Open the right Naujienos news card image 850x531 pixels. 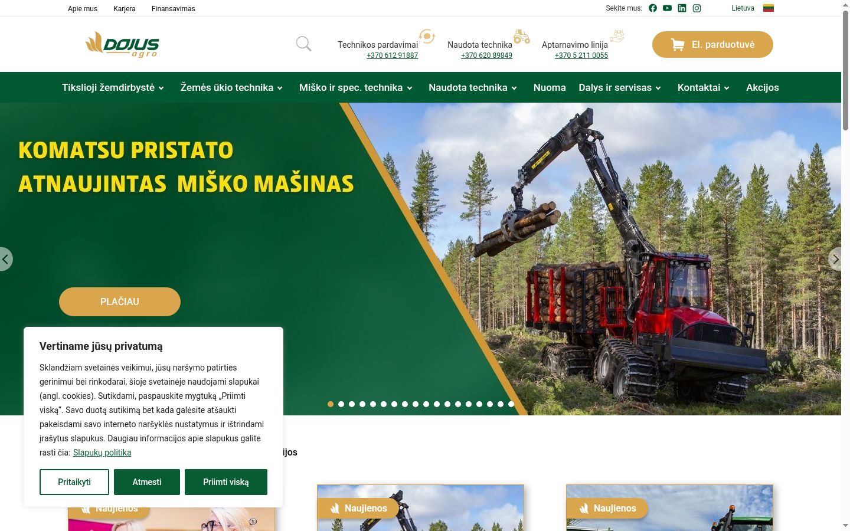click(x=669, y=508)
